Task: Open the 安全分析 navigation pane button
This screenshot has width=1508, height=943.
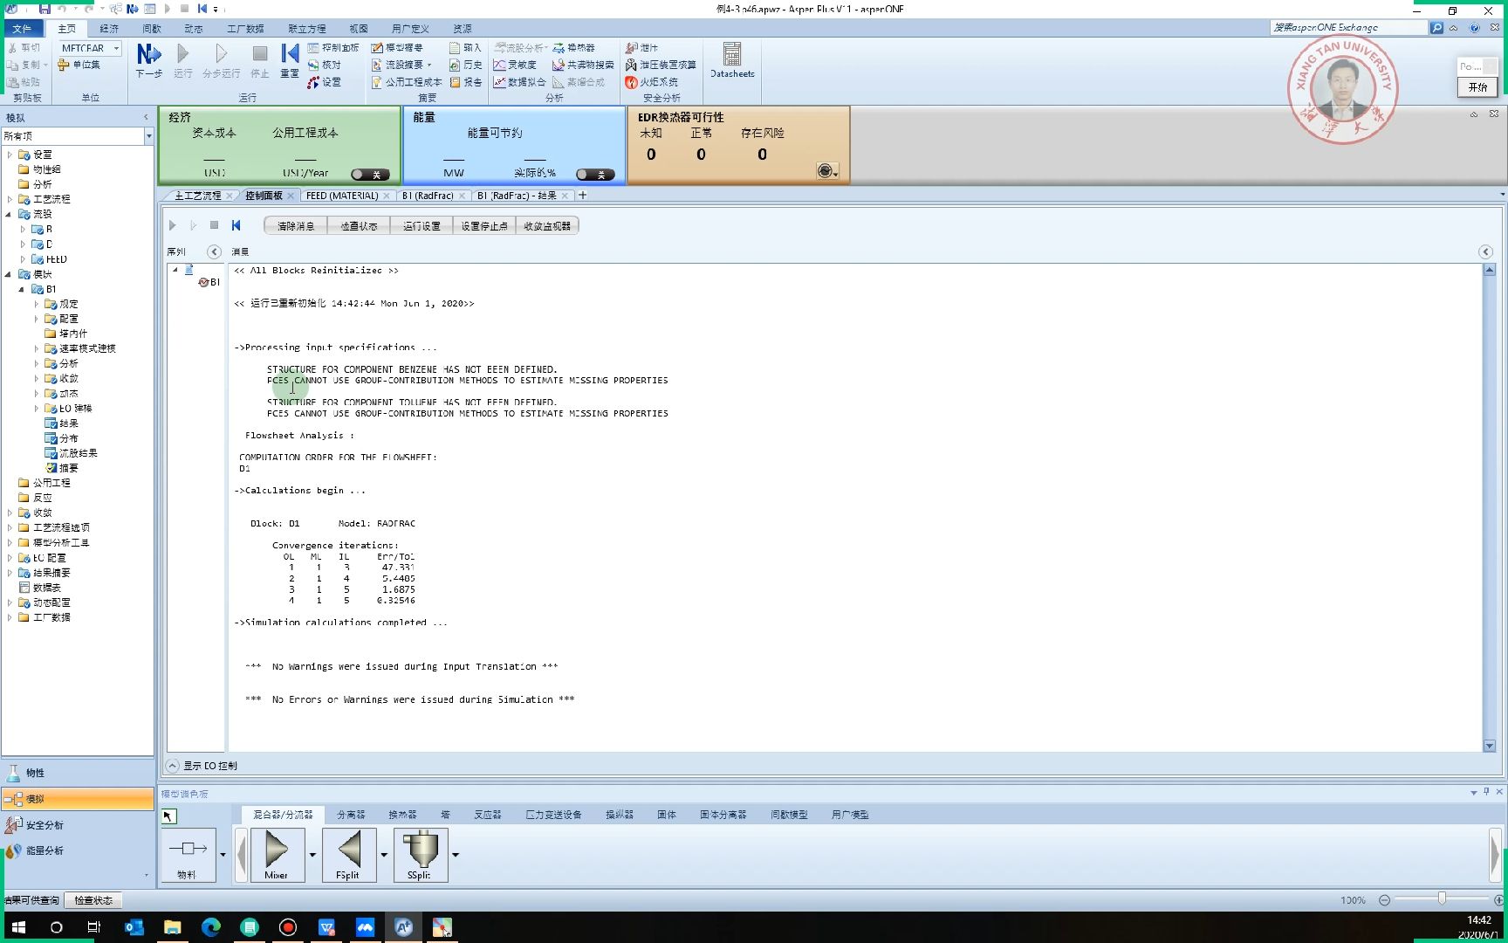Action: pyautogui.click(x=78, y=824)
